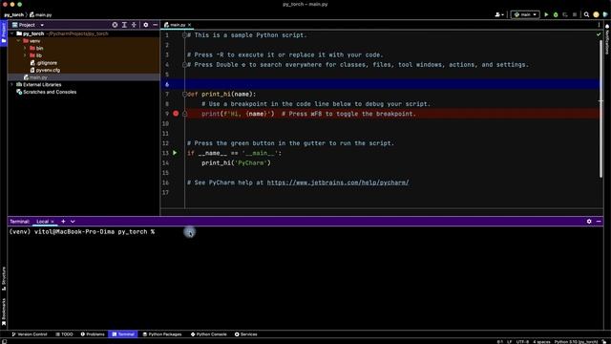Collapse all icon in Project panel header
Image resolution: width=611 pixels, height=344 pixels.
click(134, 25)
